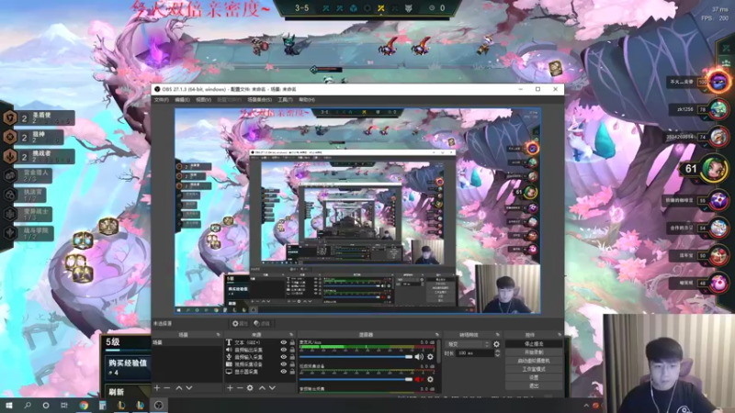Show hidden system tray icons chevron
The image size is (735, 413).
tap(586, 406)
